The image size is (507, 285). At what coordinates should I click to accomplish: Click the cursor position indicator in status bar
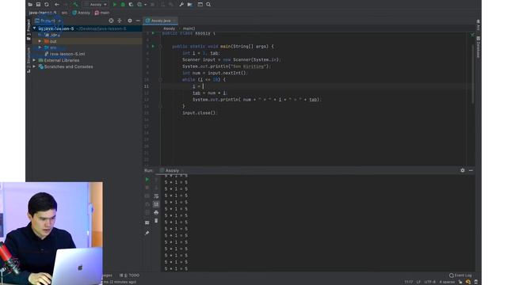(409, 282)
